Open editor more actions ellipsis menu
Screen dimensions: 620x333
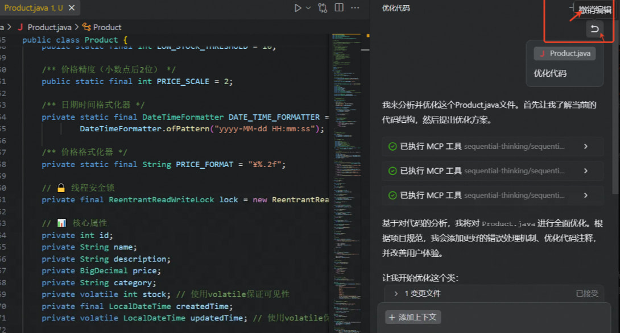[355, 8]
